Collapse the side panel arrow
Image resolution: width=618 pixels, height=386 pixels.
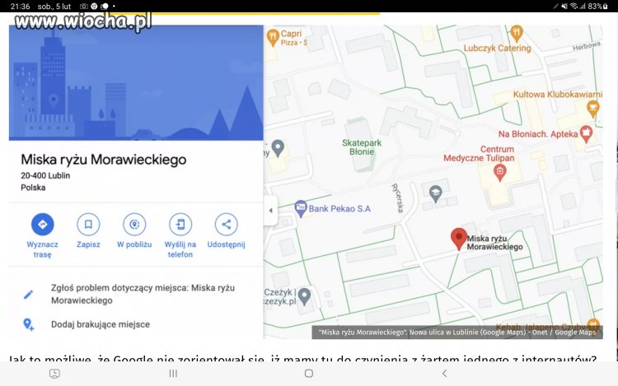(271, 211)
